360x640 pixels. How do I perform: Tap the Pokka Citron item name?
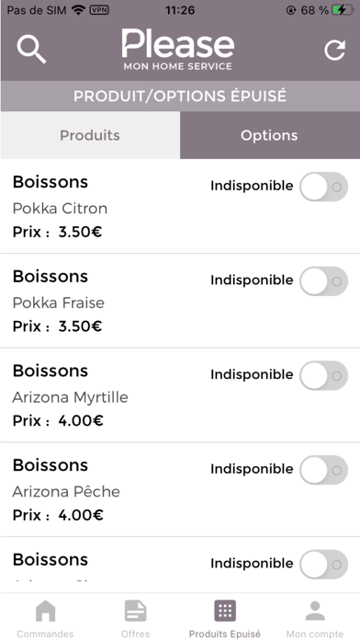click(60, 209)
